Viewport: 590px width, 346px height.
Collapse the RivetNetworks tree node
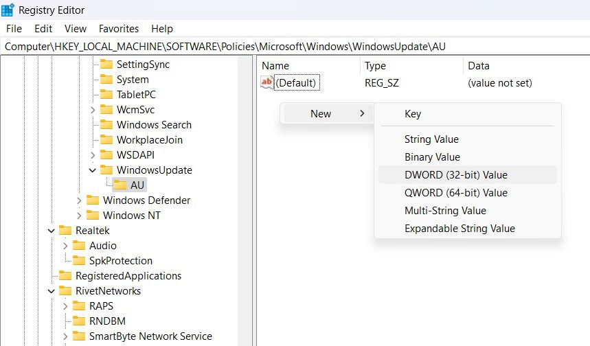pyautogui.click(x=52, y=291)
